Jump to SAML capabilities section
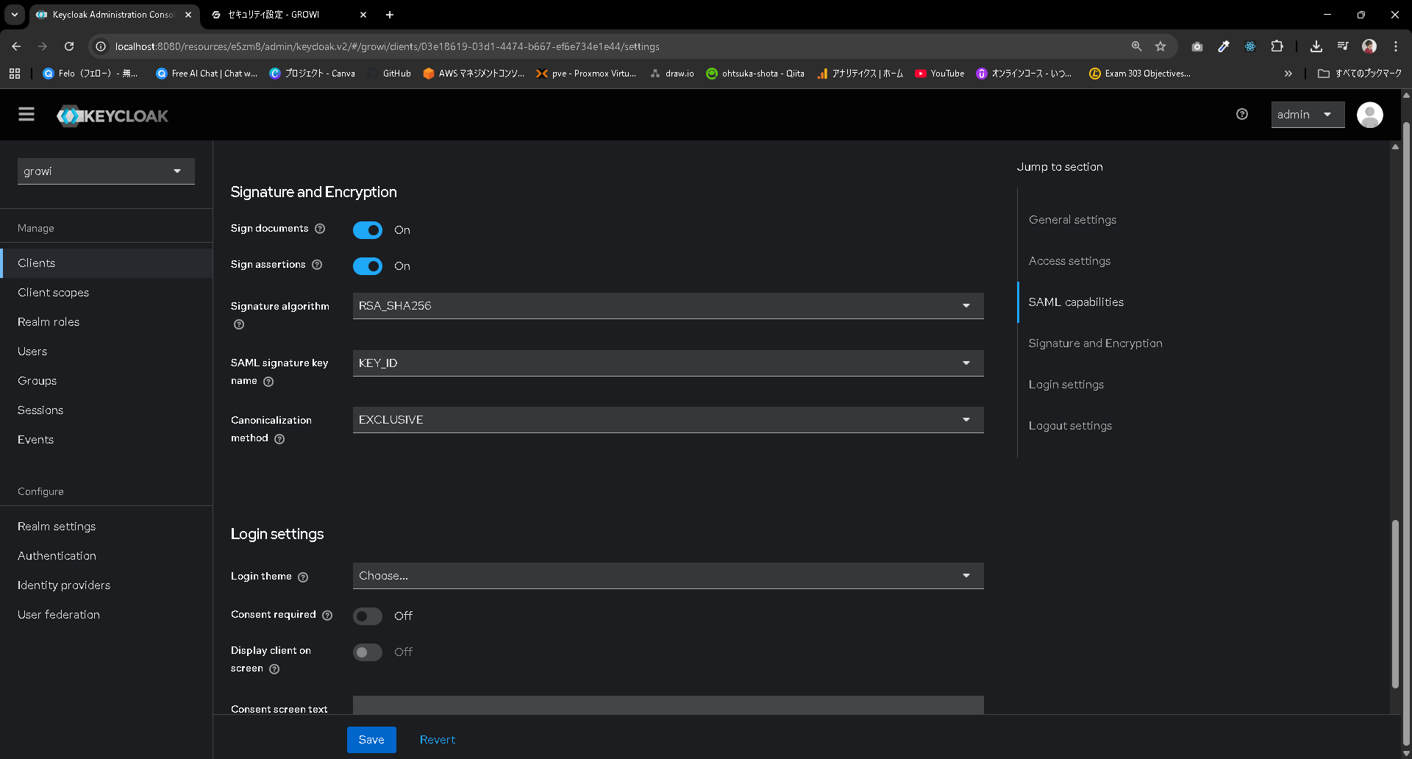This screenshot has width=1412, height=759. click(x=1076, y=302)
